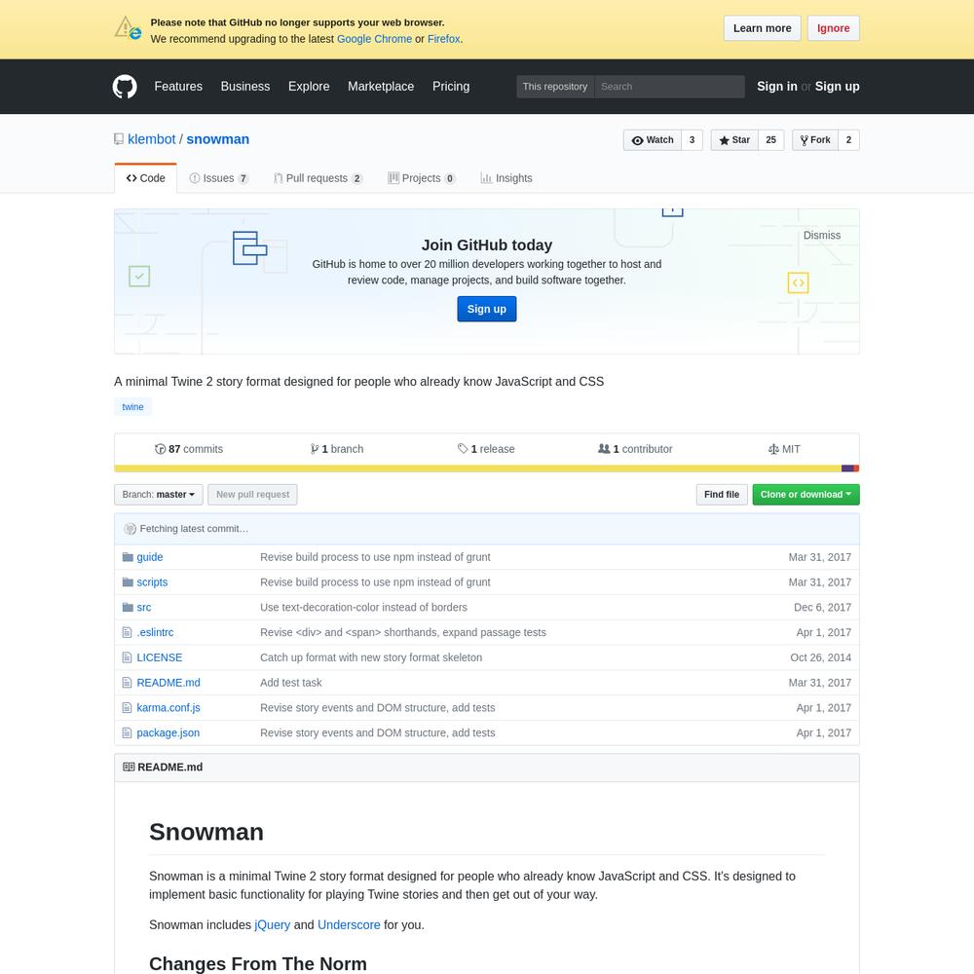Open Explore in top navigation
This screenshot has width=974, height=974.
coord(309,87)
